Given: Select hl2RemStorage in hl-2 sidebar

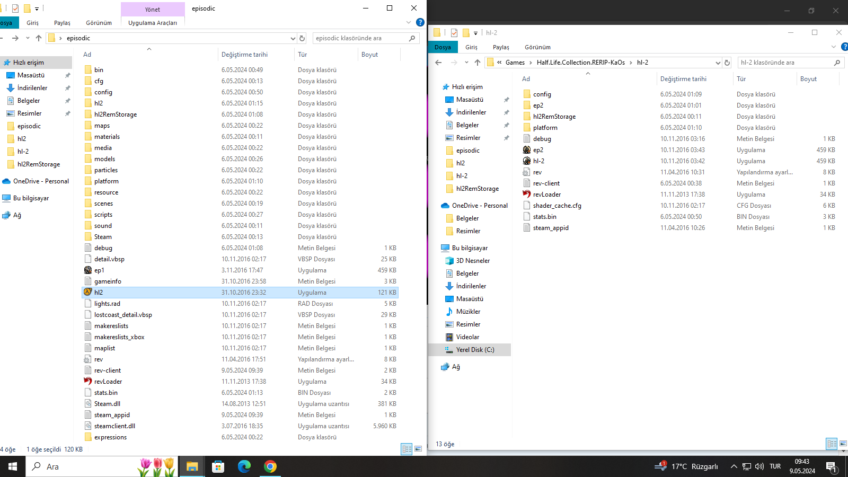Looking at the screenshot, I should point(470,189).
